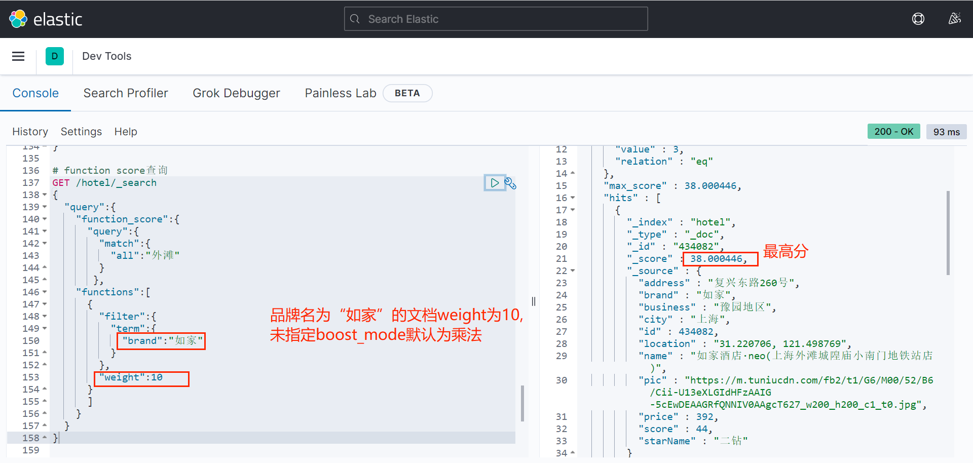
Task: Collapse the term block at line 149
Action: click(x=45, y=329)
